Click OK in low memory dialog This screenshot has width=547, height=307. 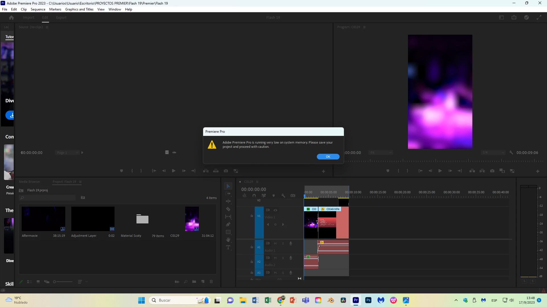tap(328, 157)
